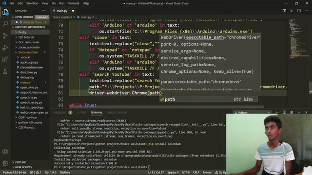The height and width of the screenshot is (175, 312).
Task: Open open_sites.py in file tree
Action: coord(29,87)
